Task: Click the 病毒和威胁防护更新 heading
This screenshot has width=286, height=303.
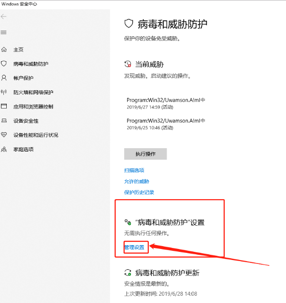Action: click(168, 273)
